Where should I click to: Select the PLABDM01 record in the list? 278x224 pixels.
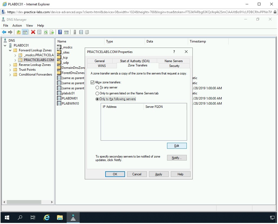pyautogui.click(x=70, y=98)
